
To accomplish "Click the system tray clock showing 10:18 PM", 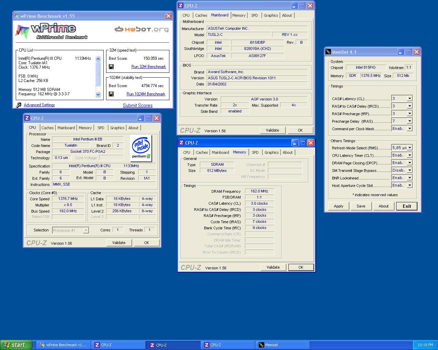I will 425,345.
